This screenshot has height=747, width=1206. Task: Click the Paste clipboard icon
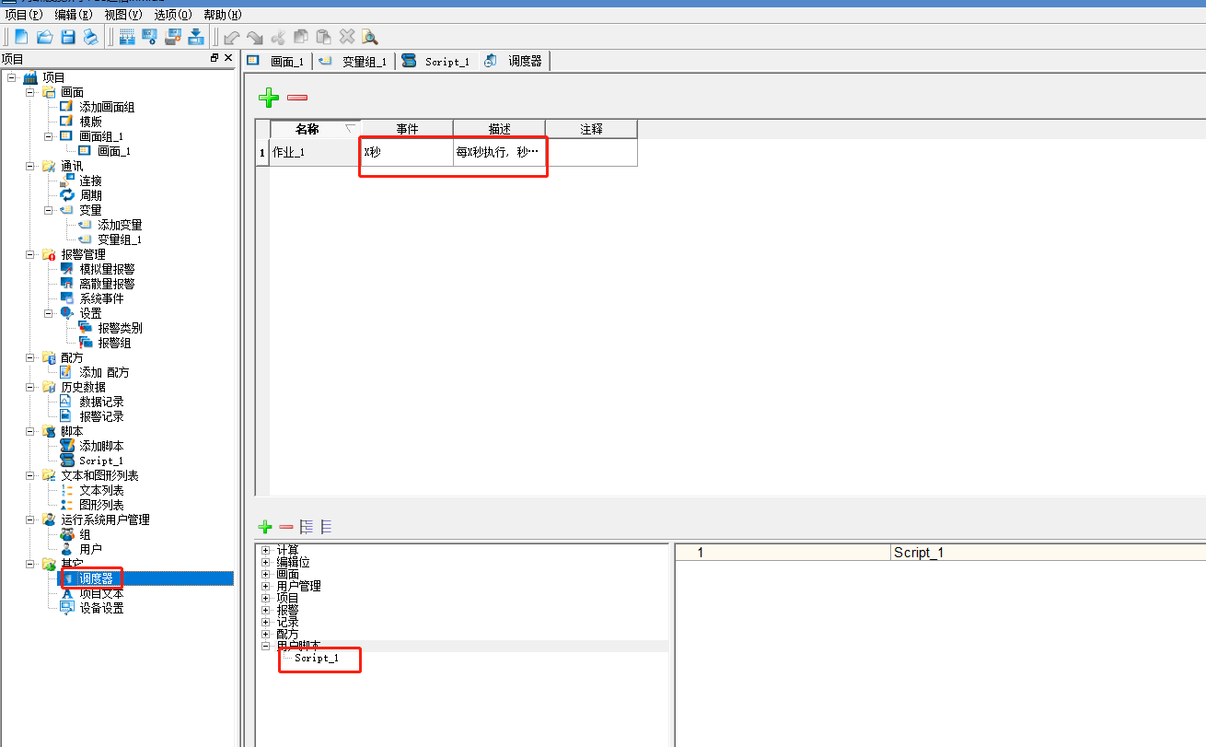(x=324, y=37)
